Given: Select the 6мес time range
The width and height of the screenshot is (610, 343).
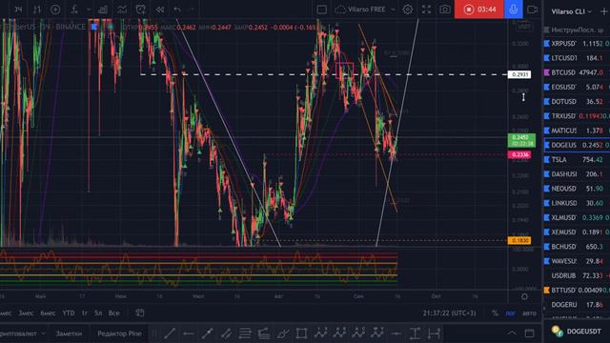Looking at the screenshot, I should (x=48, y=313).
